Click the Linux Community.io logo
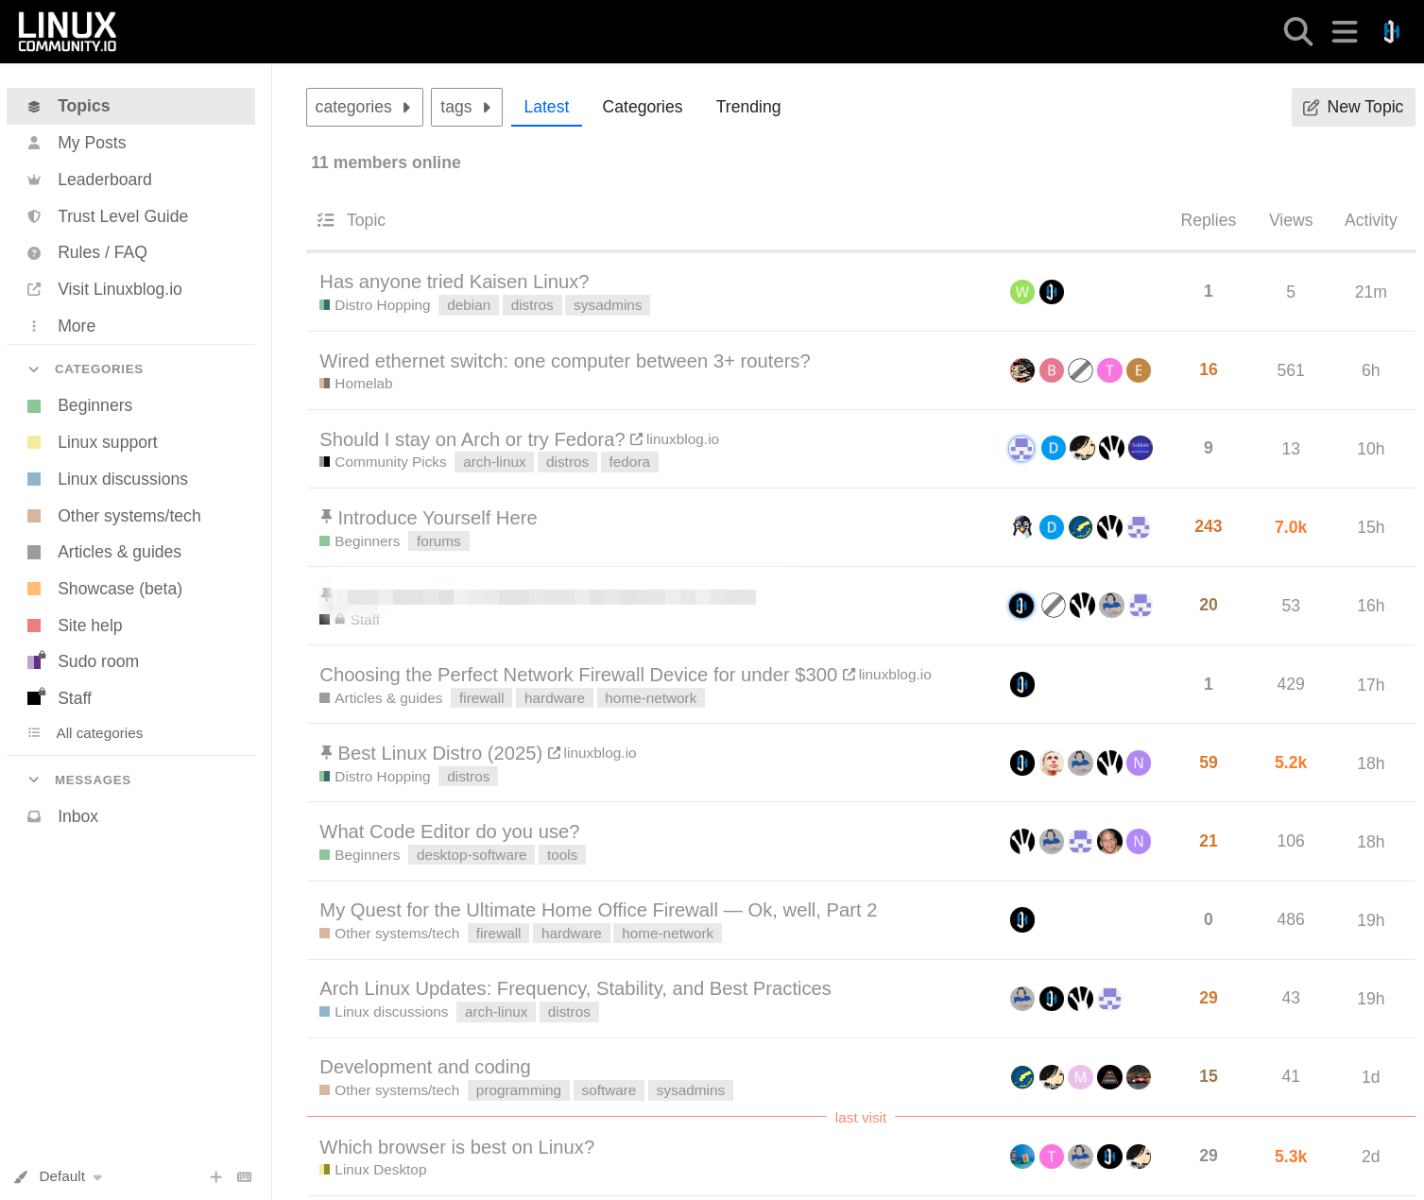 (x=66, y=31)
